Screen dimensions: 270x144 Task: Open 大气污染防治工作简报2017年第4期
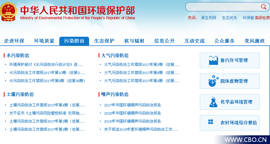pos(142,81)
